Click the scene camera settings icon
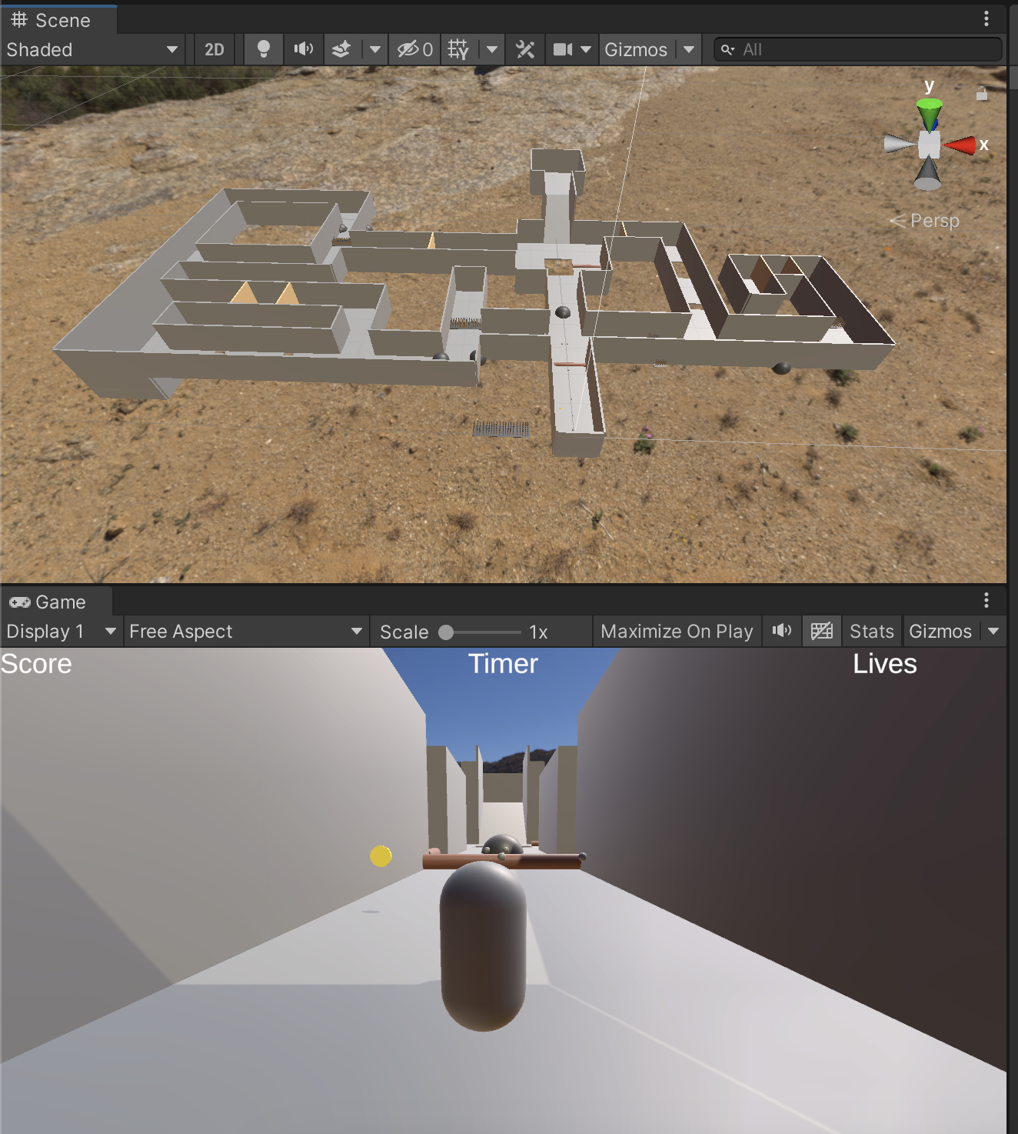Viewport: 1018px width, 1134px height. (563, 49)
